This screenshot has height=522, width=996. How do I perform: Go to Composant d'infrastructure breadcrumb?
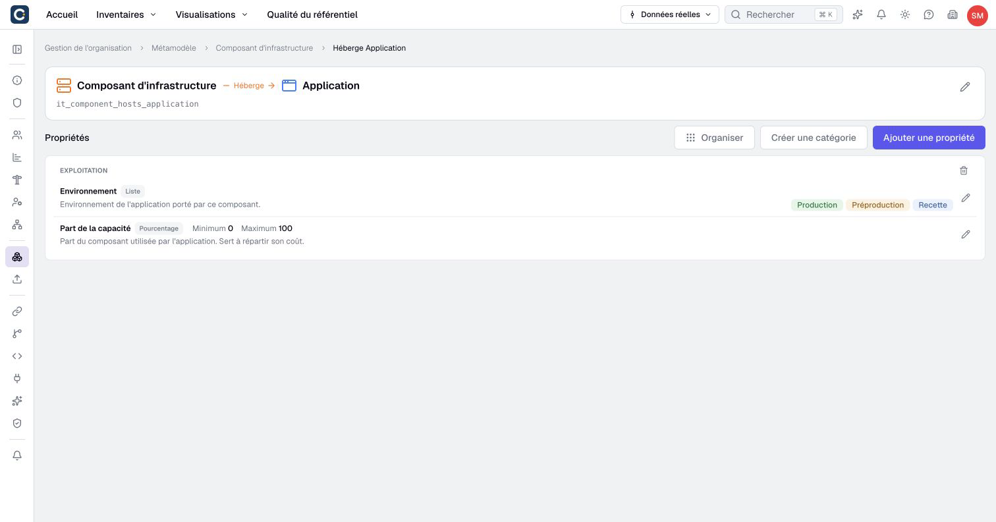coord(264,48)
